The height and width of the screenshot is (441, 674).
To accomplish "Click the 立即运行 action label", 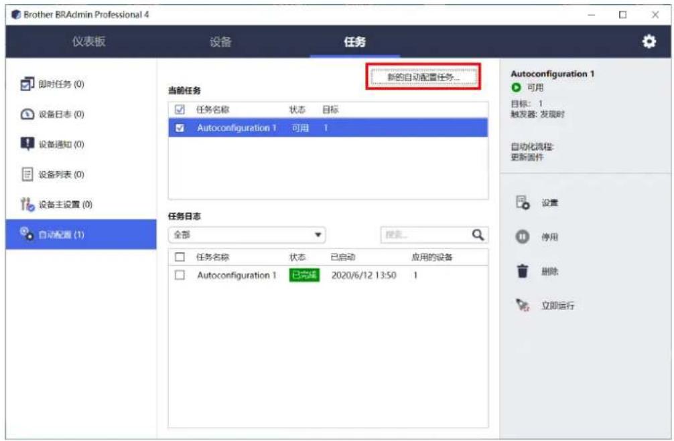I will 557,306.
